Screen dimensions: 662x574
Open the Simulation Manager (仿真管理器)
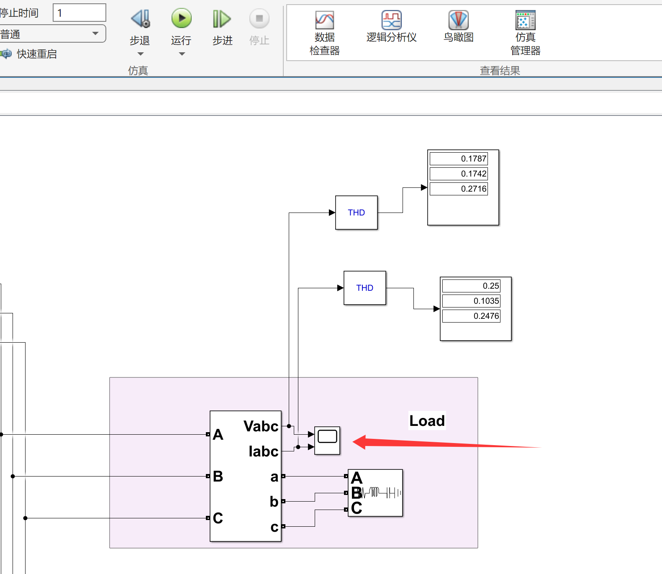[x=526, y=33]
